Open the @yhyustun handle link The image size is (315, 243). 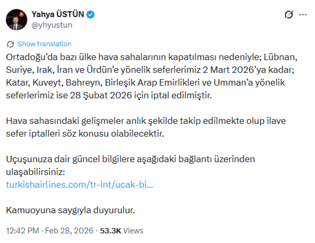click(x=51, y=25)
